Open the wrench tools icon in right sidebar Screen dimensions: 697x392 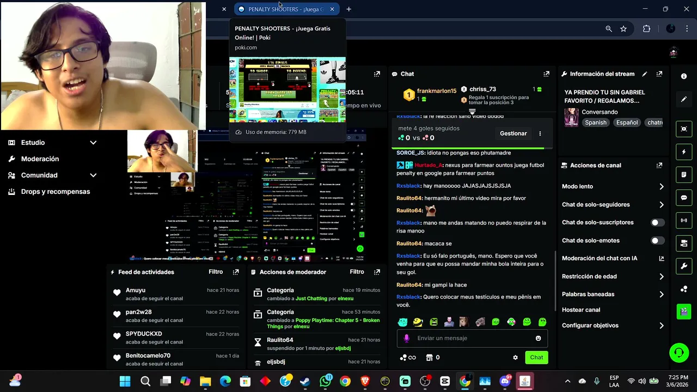684,266
